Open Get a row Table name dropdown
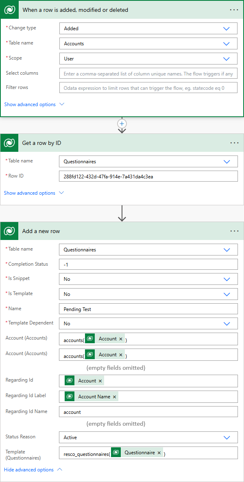Screen dimensions: 244x482 pyautogui.click(x=148, y=161)
